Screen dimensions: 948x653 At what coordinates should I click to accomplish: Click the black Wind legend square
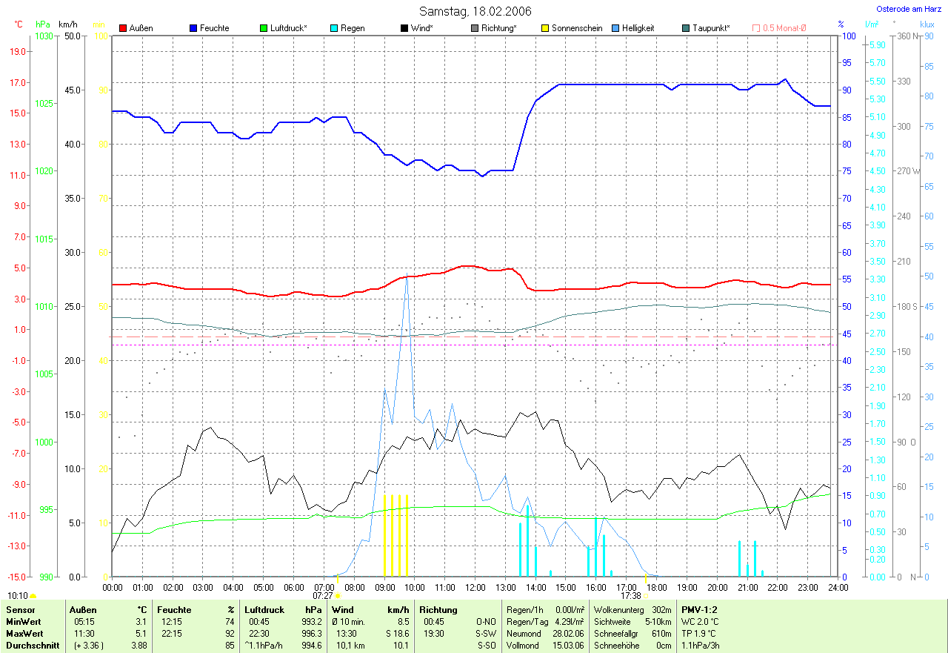coord(404,28)
